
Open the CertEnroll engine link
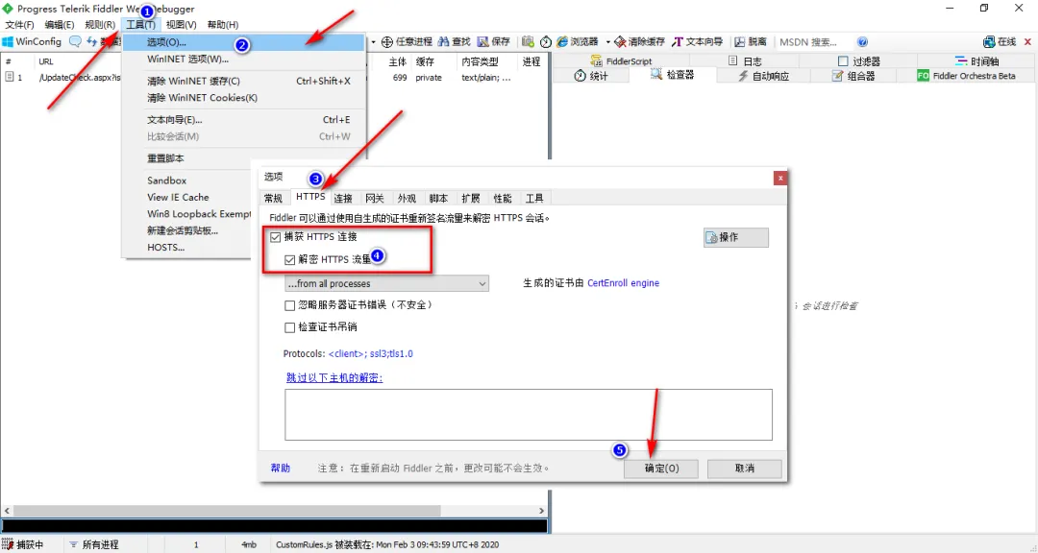pyautogui.click(x=623, y=283)
